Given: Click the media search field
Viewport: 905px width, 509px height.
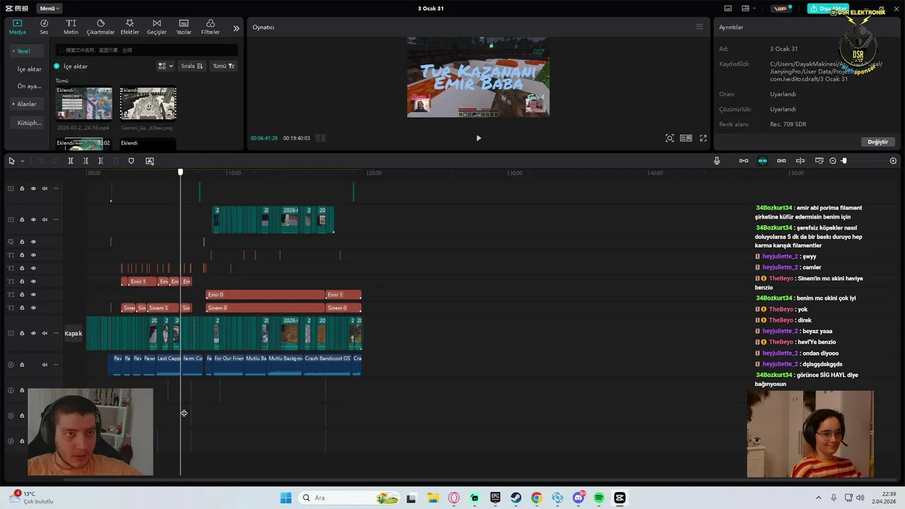Looking at the screenshot, I should point(147,50).
